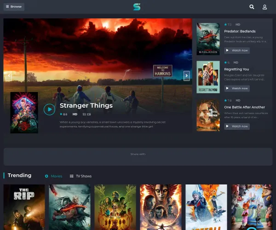Screen dimensions: 276x230
Task: Open the snowy action movie trending poster
Action: pyautogui.click(x=206, y=207)
